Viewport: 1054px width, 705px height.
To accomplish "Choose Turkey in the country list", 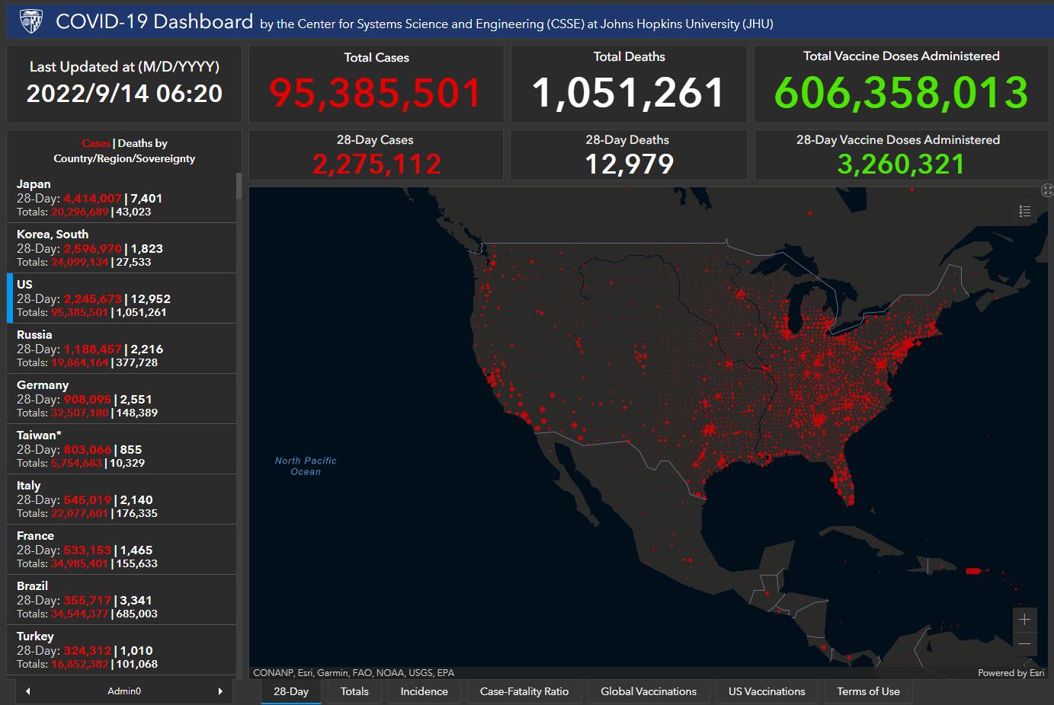I will (122, 650).
